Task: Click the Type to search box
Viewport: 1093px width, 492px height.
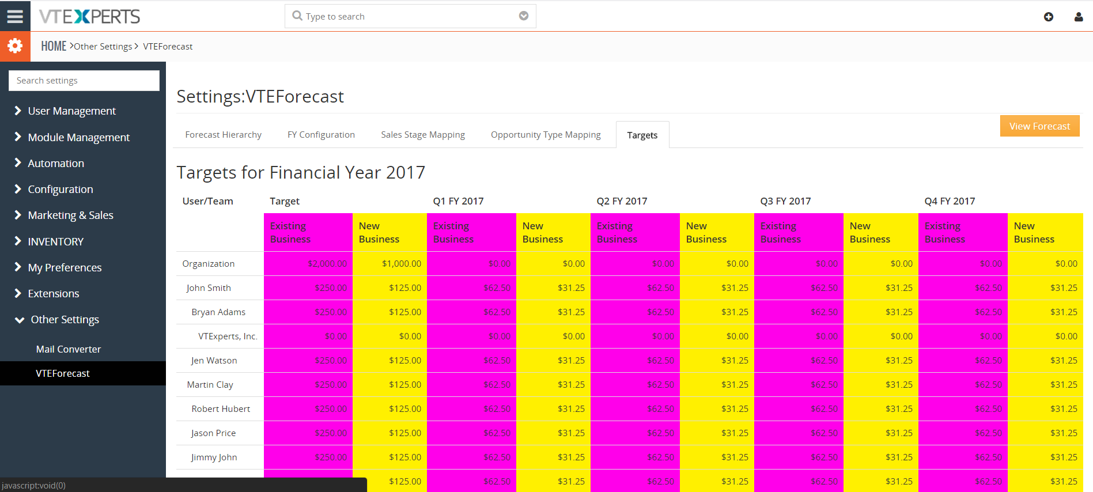Action: click(x=410, y=16)
